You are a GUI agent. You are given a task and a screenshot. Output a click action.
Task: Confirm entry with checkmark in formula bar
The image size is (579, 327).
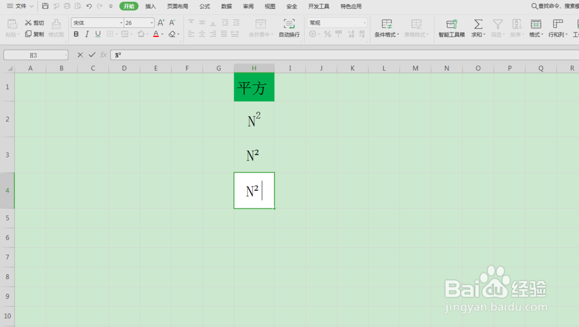pyautogui.click(x=92, y=55)
